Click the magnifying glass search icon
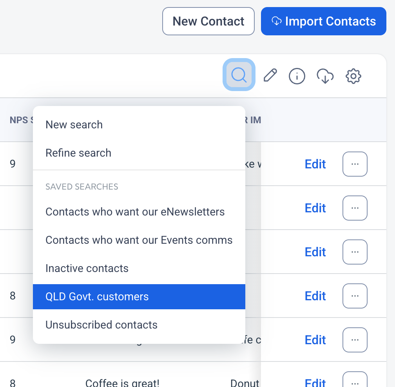 coord(239,75)
